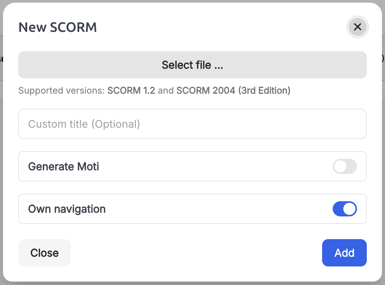The height and width of the screenshot is (285, 385).
Task: Click the SCORM 2004 (3rd Edition) text
Action: (233, 91)
